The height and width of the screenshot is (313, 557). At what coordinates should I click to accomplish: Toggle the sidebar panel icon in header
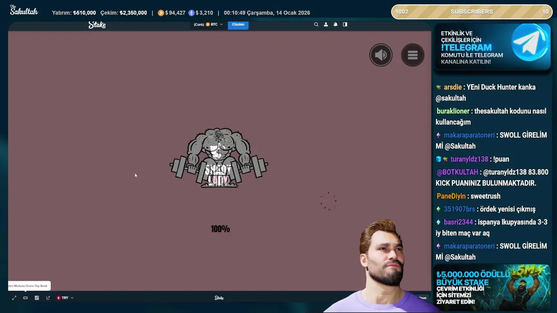345,24
